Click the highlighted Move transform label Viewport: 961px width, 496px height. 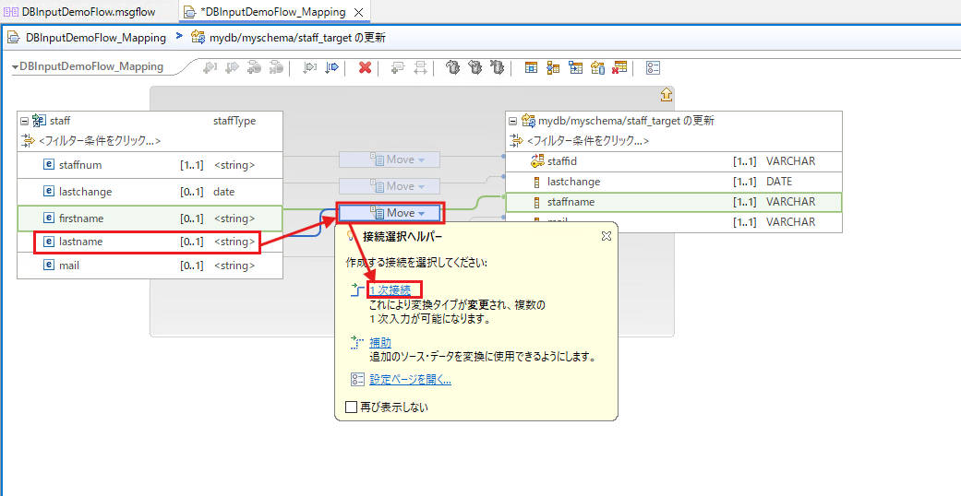401,213
